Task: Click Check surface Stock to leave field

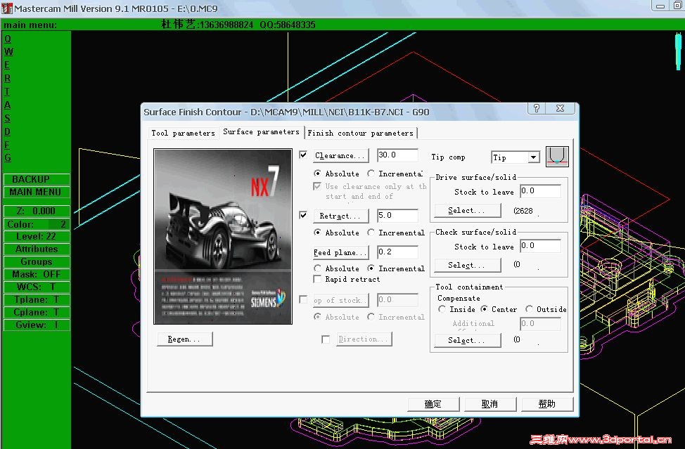Action: pos(540,246)
